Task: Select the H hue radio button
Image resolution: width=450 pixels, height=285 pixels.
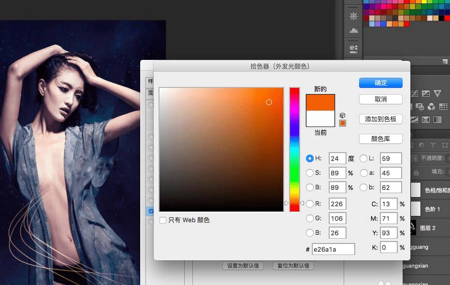Action: tap(310, 158)
